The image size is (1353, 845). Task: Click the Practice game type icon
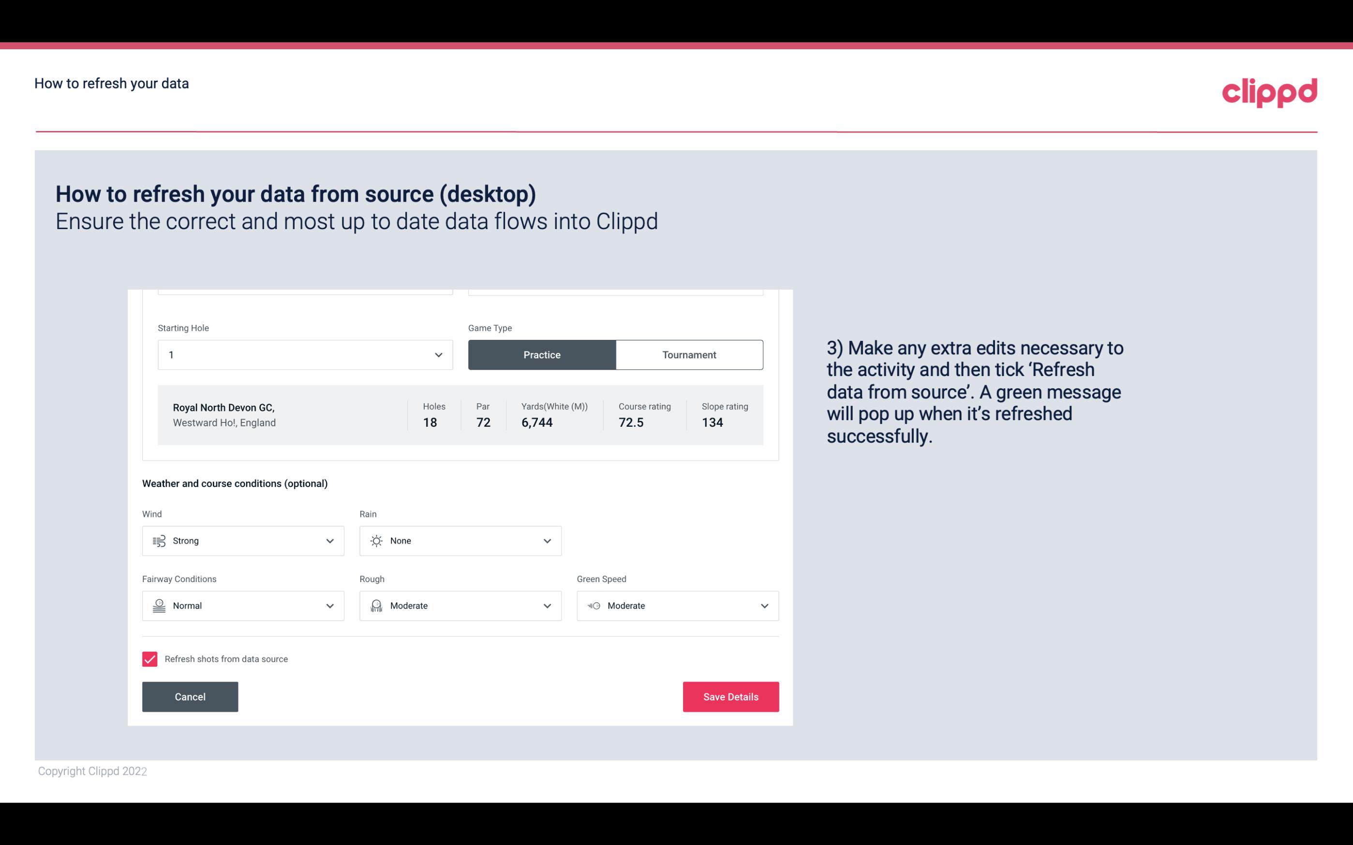(542, 354)
